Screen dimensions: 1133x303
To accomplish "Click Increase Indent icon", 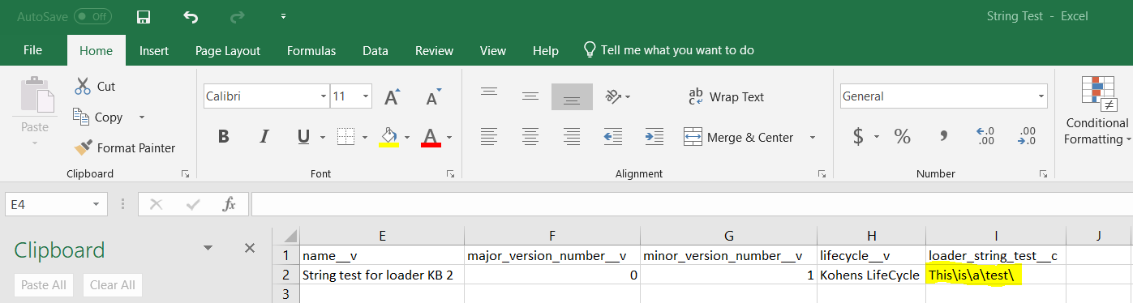I will pyautogui.click(x=654, y=137).
